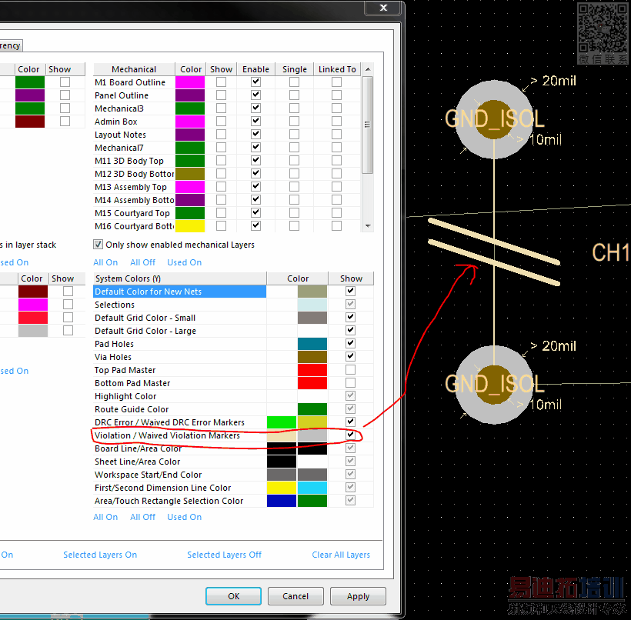Toggle Single checkbox for Mechanical3
Viewport: 631px width, 620px height.
pos(294,108)
